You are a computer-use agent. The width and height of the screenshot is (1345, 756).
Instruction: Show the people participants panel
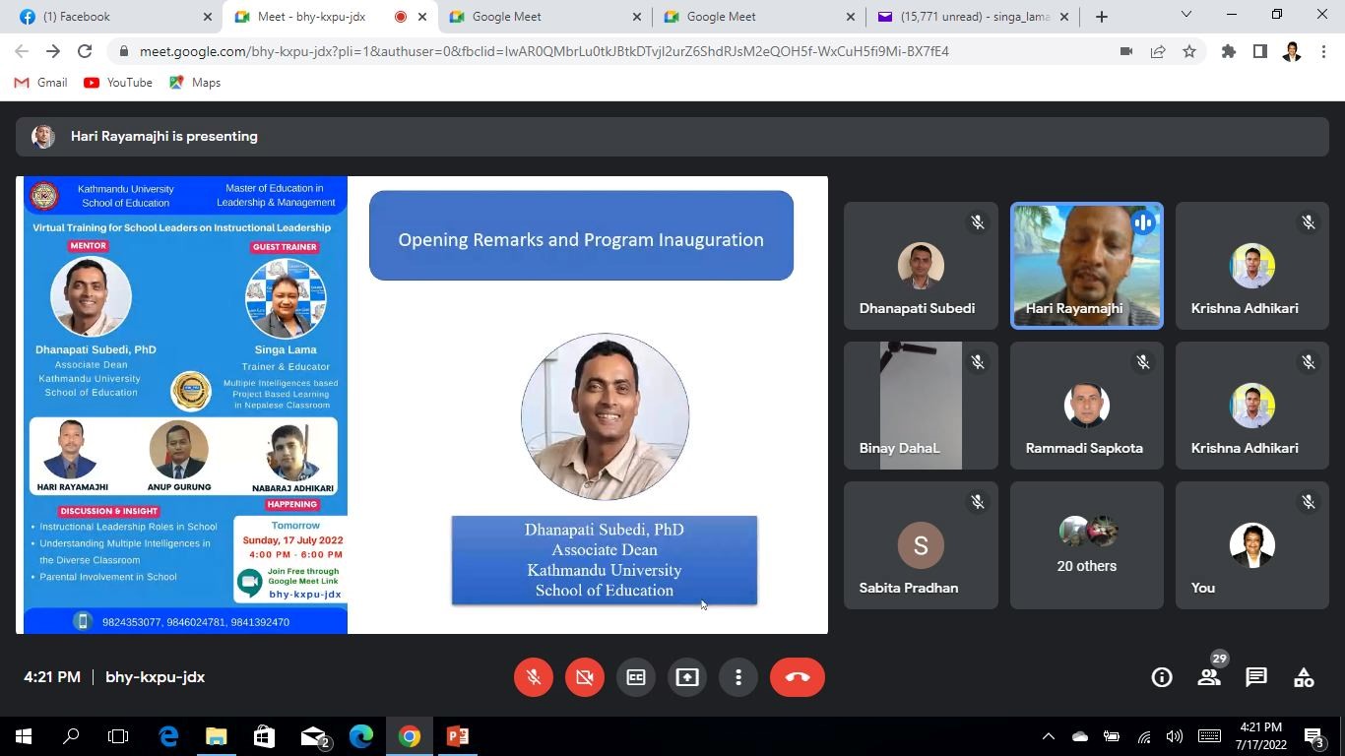(x=1209, y=677)
